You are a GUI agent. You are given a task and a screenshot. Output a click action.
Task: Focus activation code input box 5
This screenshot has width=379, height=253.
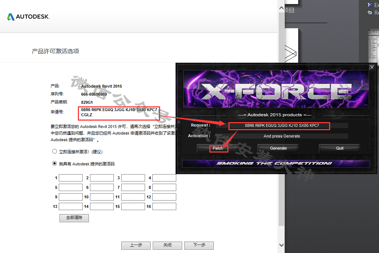[71, 187]
